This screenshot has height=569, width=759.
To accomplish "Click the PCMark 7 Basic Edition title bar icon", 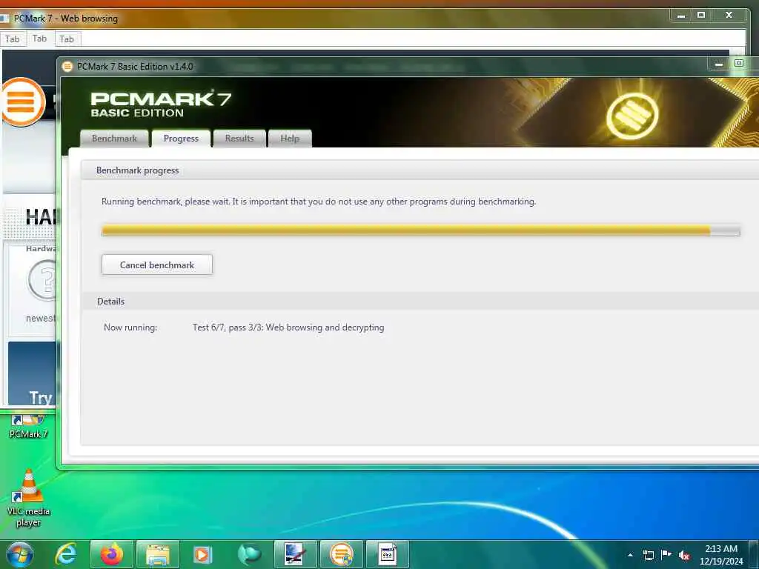I will coord(67,66).
